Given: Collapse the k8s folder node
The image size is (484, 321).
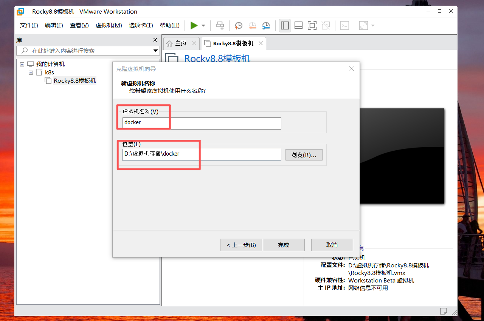Looking at the screenshot, I should (x=31, y=72).
